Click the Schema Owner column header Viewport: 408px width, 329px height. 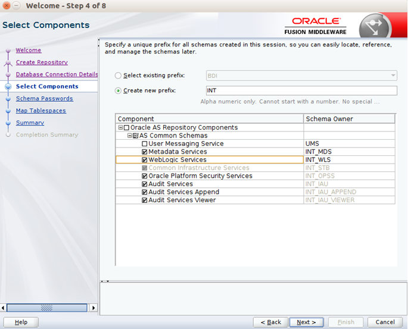(x=349, y=119)
